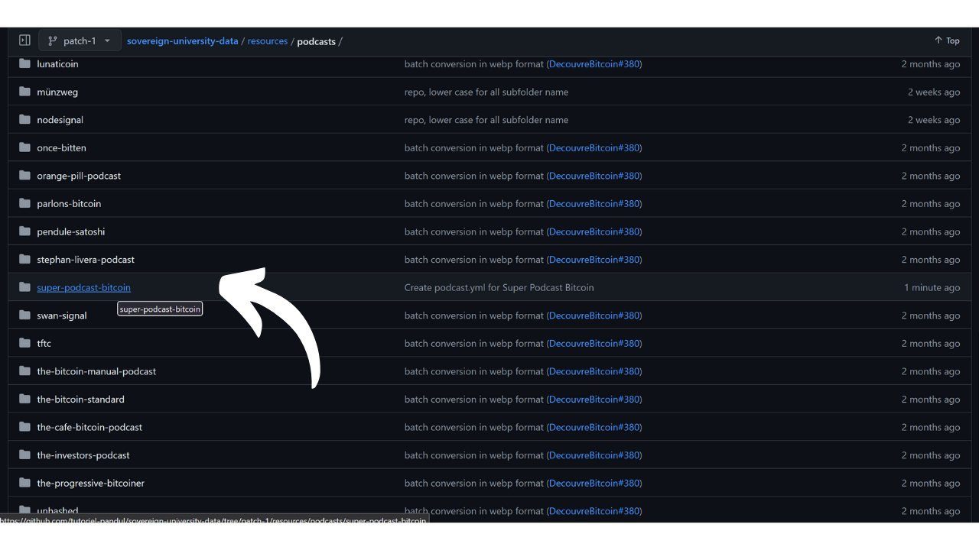
Task: Click the the-bitcoin-manual-podcast folder icon
Action: tap(24, 370)
